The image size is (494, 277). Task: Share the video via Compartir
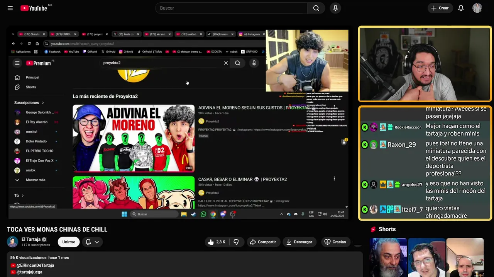(263, 242)
